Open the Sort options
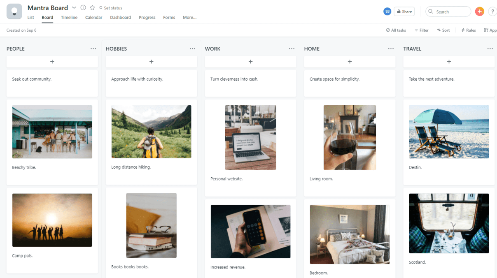The image size is (497, 278). 443,30
